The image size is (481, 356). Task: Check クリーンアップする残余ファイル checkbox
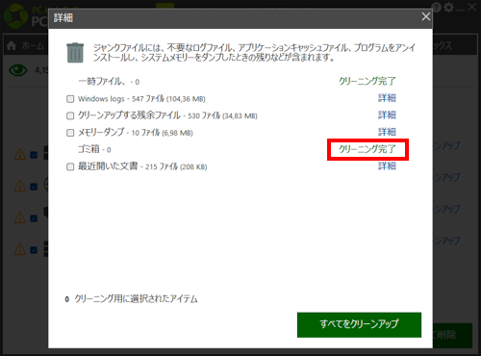tap(70, 115)
